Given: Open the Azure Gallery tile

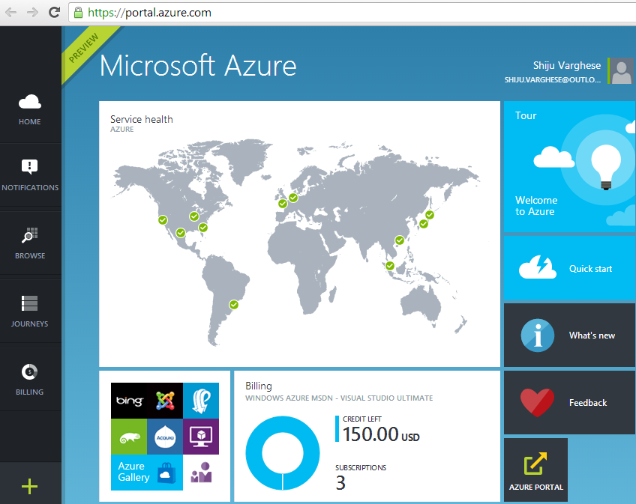Looking at the screenshot, I should (147, 473).
